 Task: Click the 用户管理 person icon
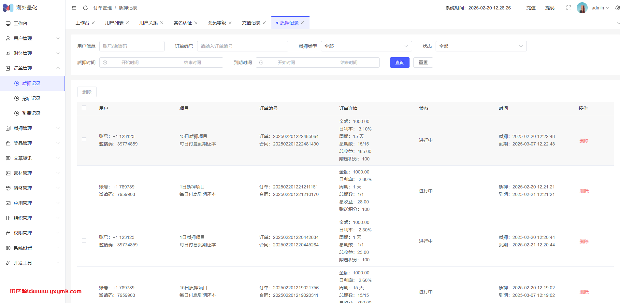pos(8,38)
